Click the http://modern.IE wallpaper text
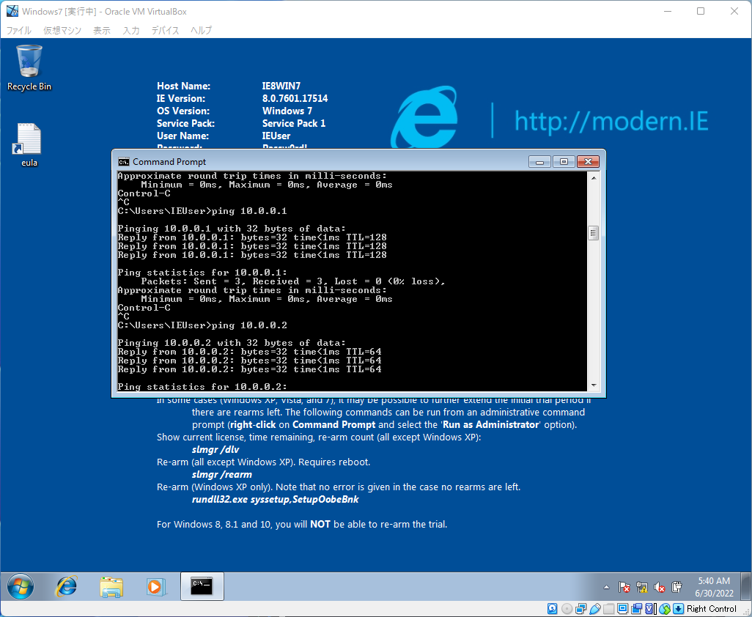This screenshot has width=752, height=617. coord(611,121)
